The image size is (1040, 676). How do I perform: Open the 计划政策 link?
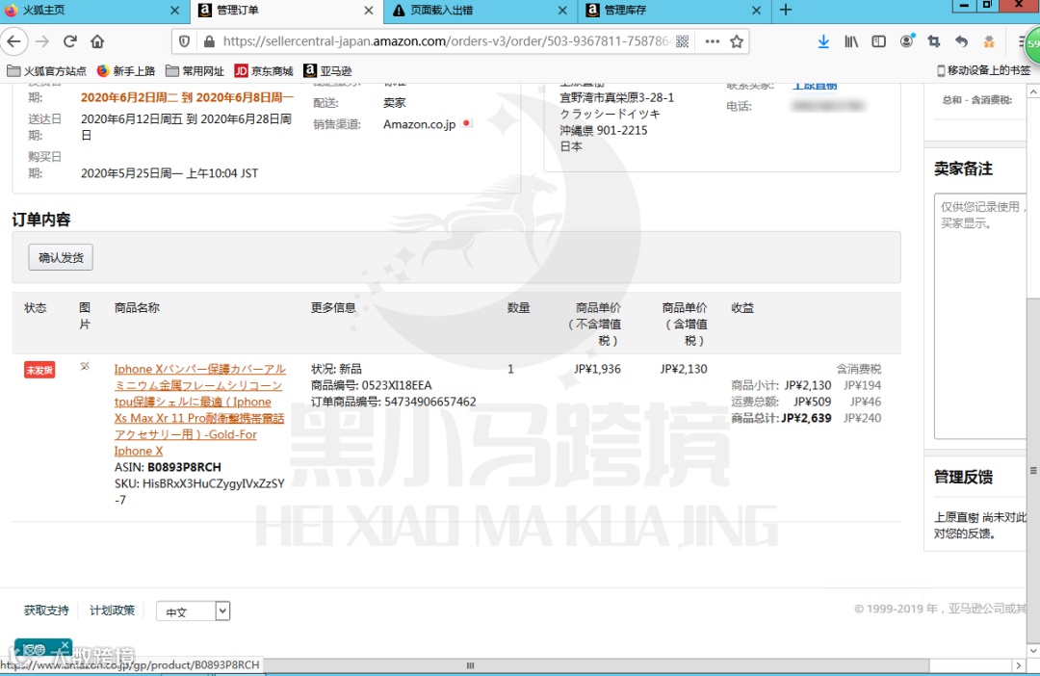pos(112,611)
